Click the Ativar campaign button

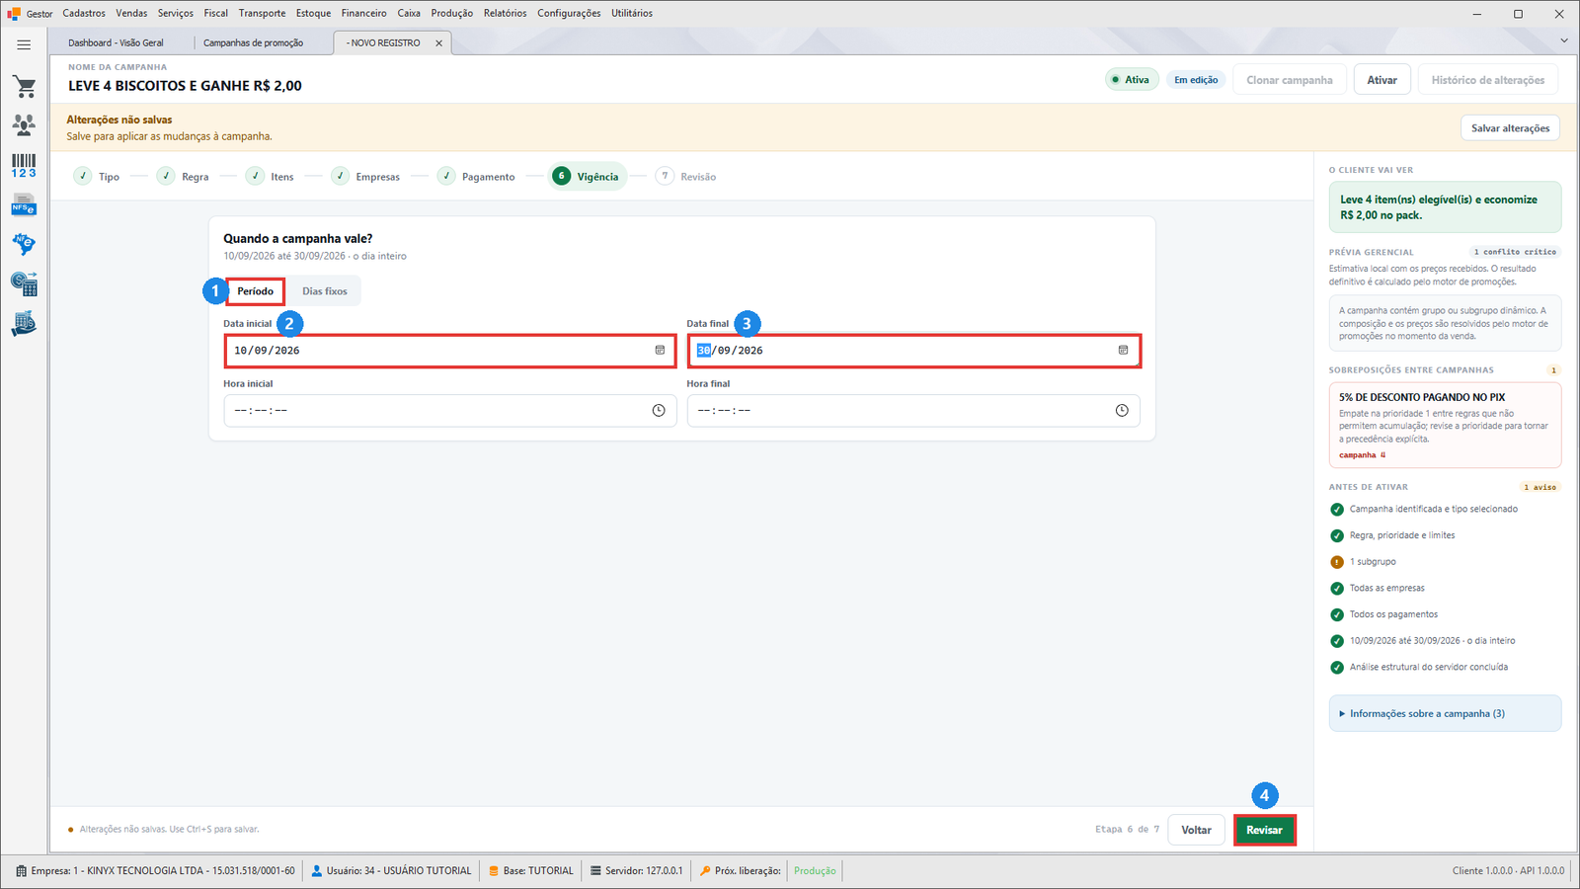coord(1382,80)
